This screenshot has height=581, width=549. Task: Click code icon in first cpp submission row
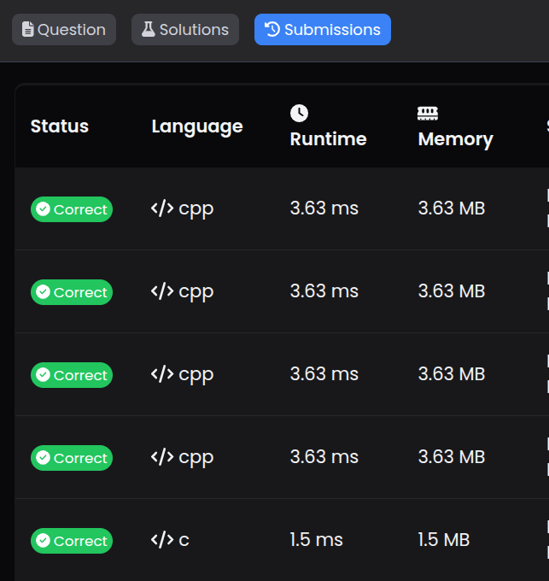(162, 208)
